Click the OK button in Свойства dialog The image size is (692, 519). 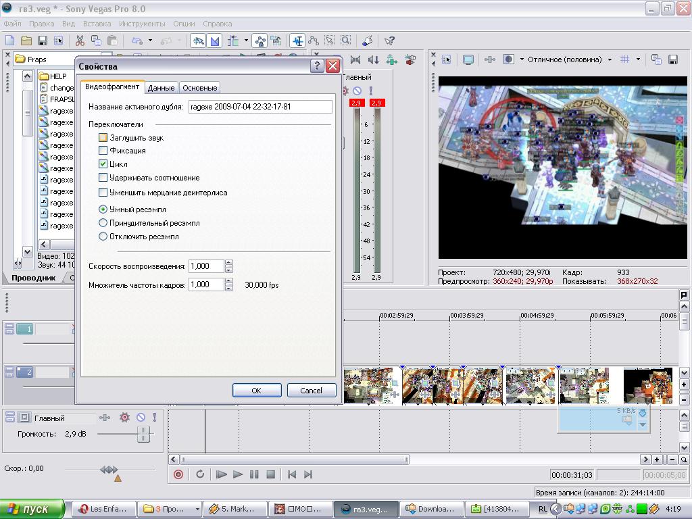[x=256, y=391]
